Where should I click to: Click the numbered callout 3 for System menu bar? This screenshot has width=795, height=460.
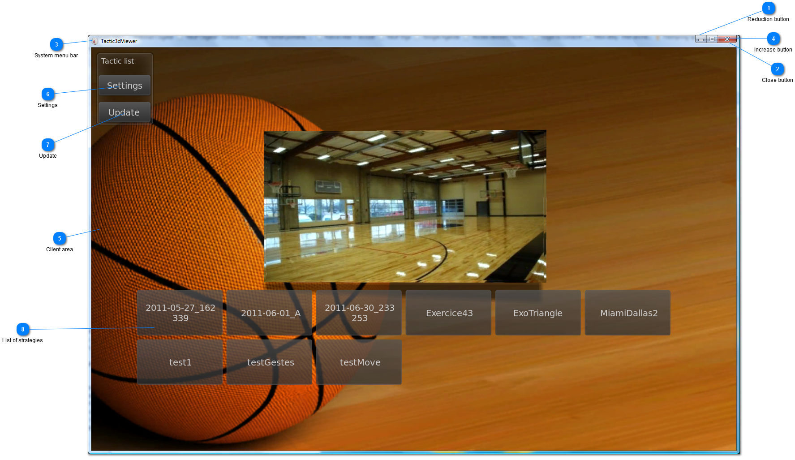(56, 44)
